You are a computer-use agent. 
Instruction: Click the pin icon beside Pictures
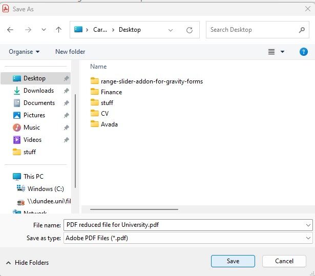[66, 115]
